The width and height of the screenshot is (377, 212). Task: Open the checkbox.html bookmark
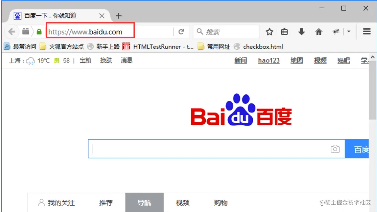point(258,47)
